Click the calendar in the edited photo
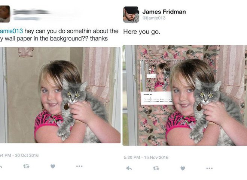Screen dimensions: 247x180 tap(157, 98)
